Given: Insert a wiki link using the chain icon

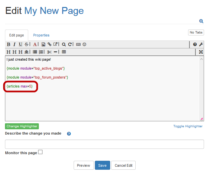Looking at the screenshot, I should (49, 44).
